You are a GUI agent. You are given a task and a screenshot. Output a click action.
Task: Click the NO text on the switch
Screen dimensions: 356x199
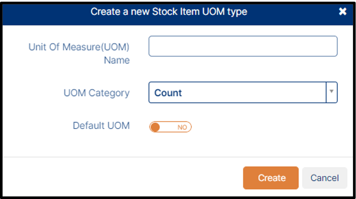[x=182, y=127]
